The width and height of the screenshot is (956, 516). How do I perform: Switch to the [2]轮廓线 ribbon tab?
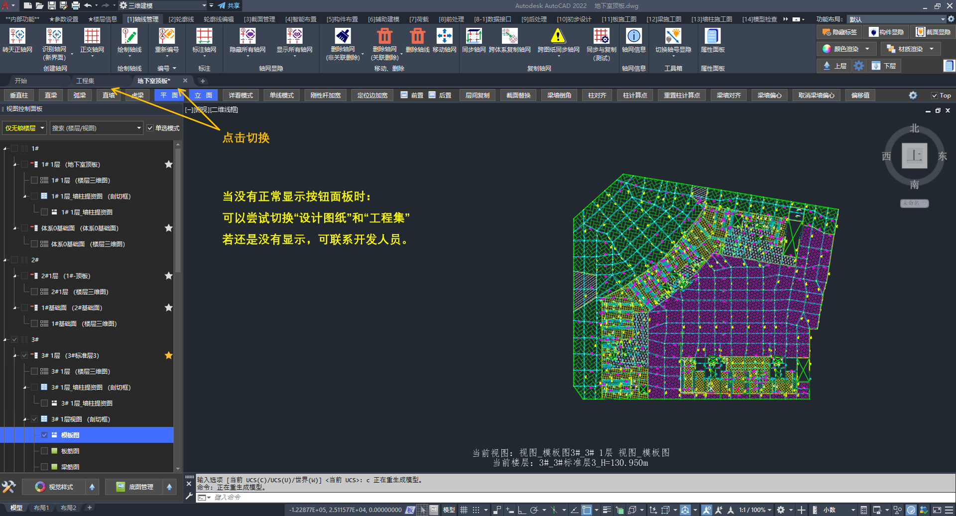pos(181,19)
